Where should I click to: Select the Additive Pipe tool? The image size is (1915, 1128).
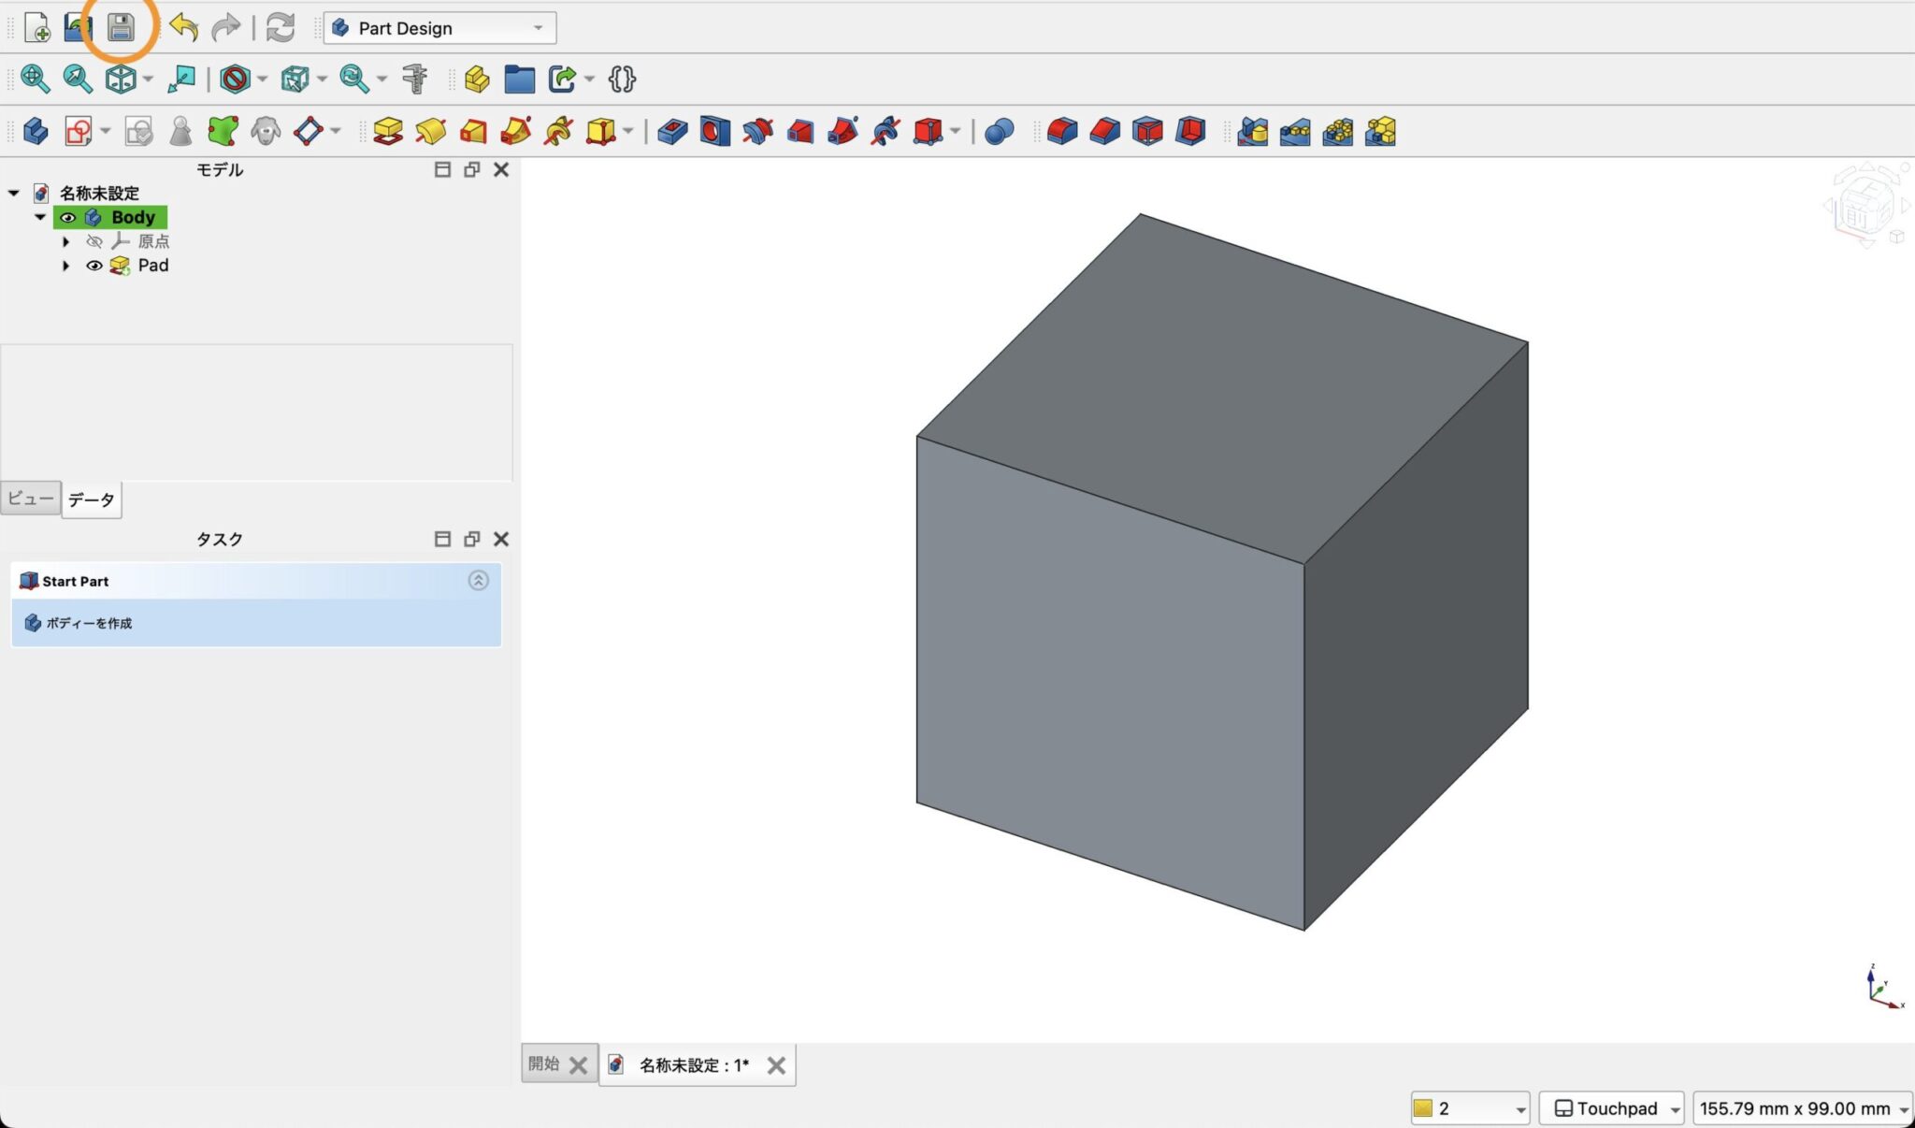pos(516,131)
